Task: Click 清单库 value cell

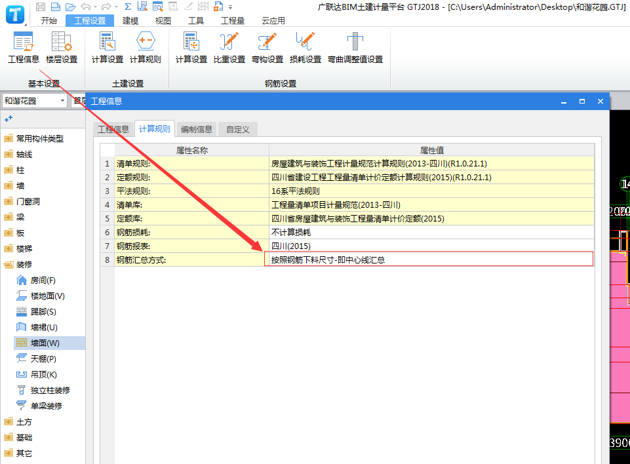Action: pyautogui.click(x=431, y=205)
